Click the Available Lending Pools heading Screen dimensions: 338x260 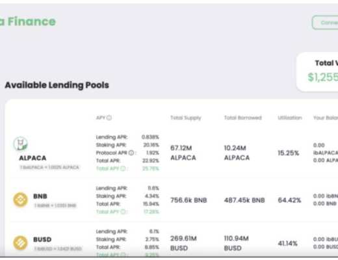(x=57, y=85)
